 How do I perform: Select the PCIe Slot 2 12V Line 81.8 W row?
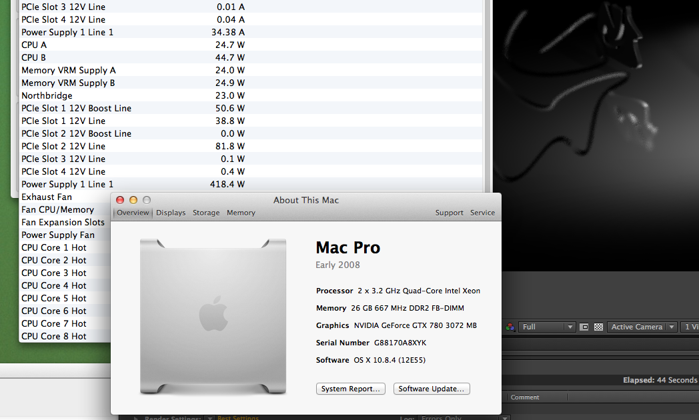point(251,146)
